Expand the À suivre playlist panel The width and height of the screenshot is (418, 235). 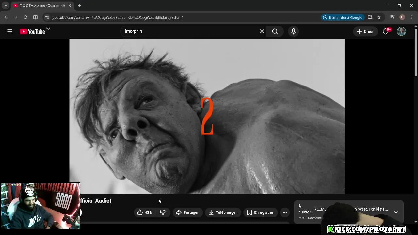(396, 212)
